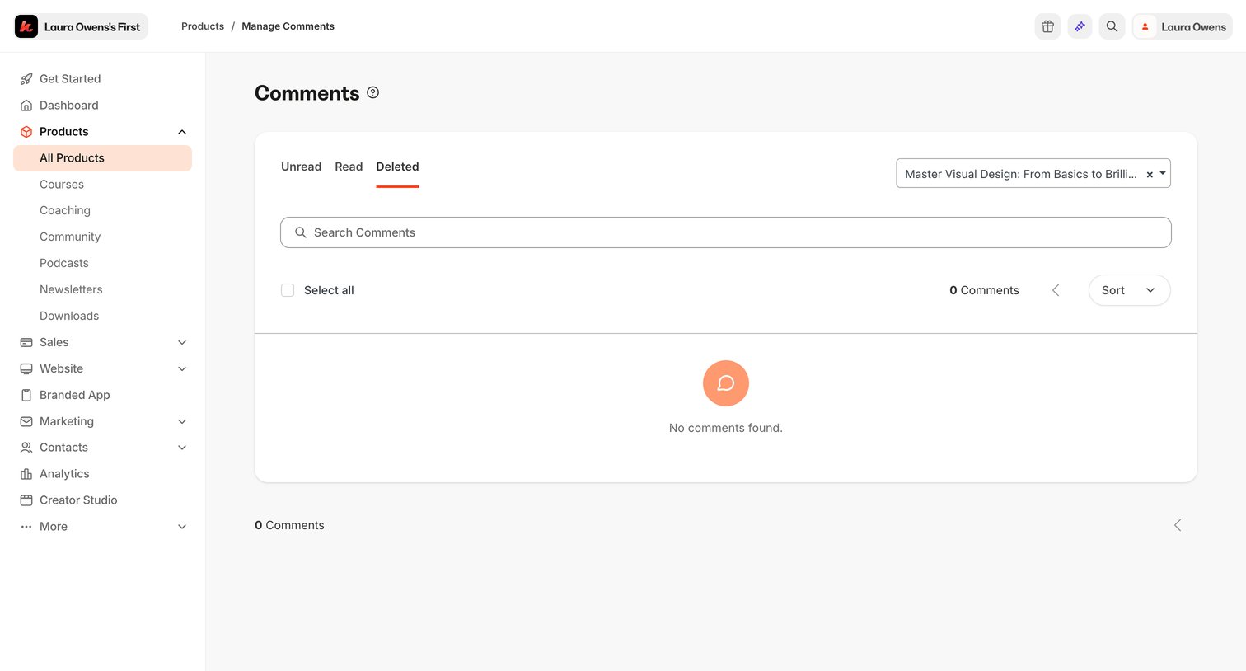The image size is (1246, 671).
Task: Click the Products cube icon
Action: pyautogui.click(x=26, y=132)
